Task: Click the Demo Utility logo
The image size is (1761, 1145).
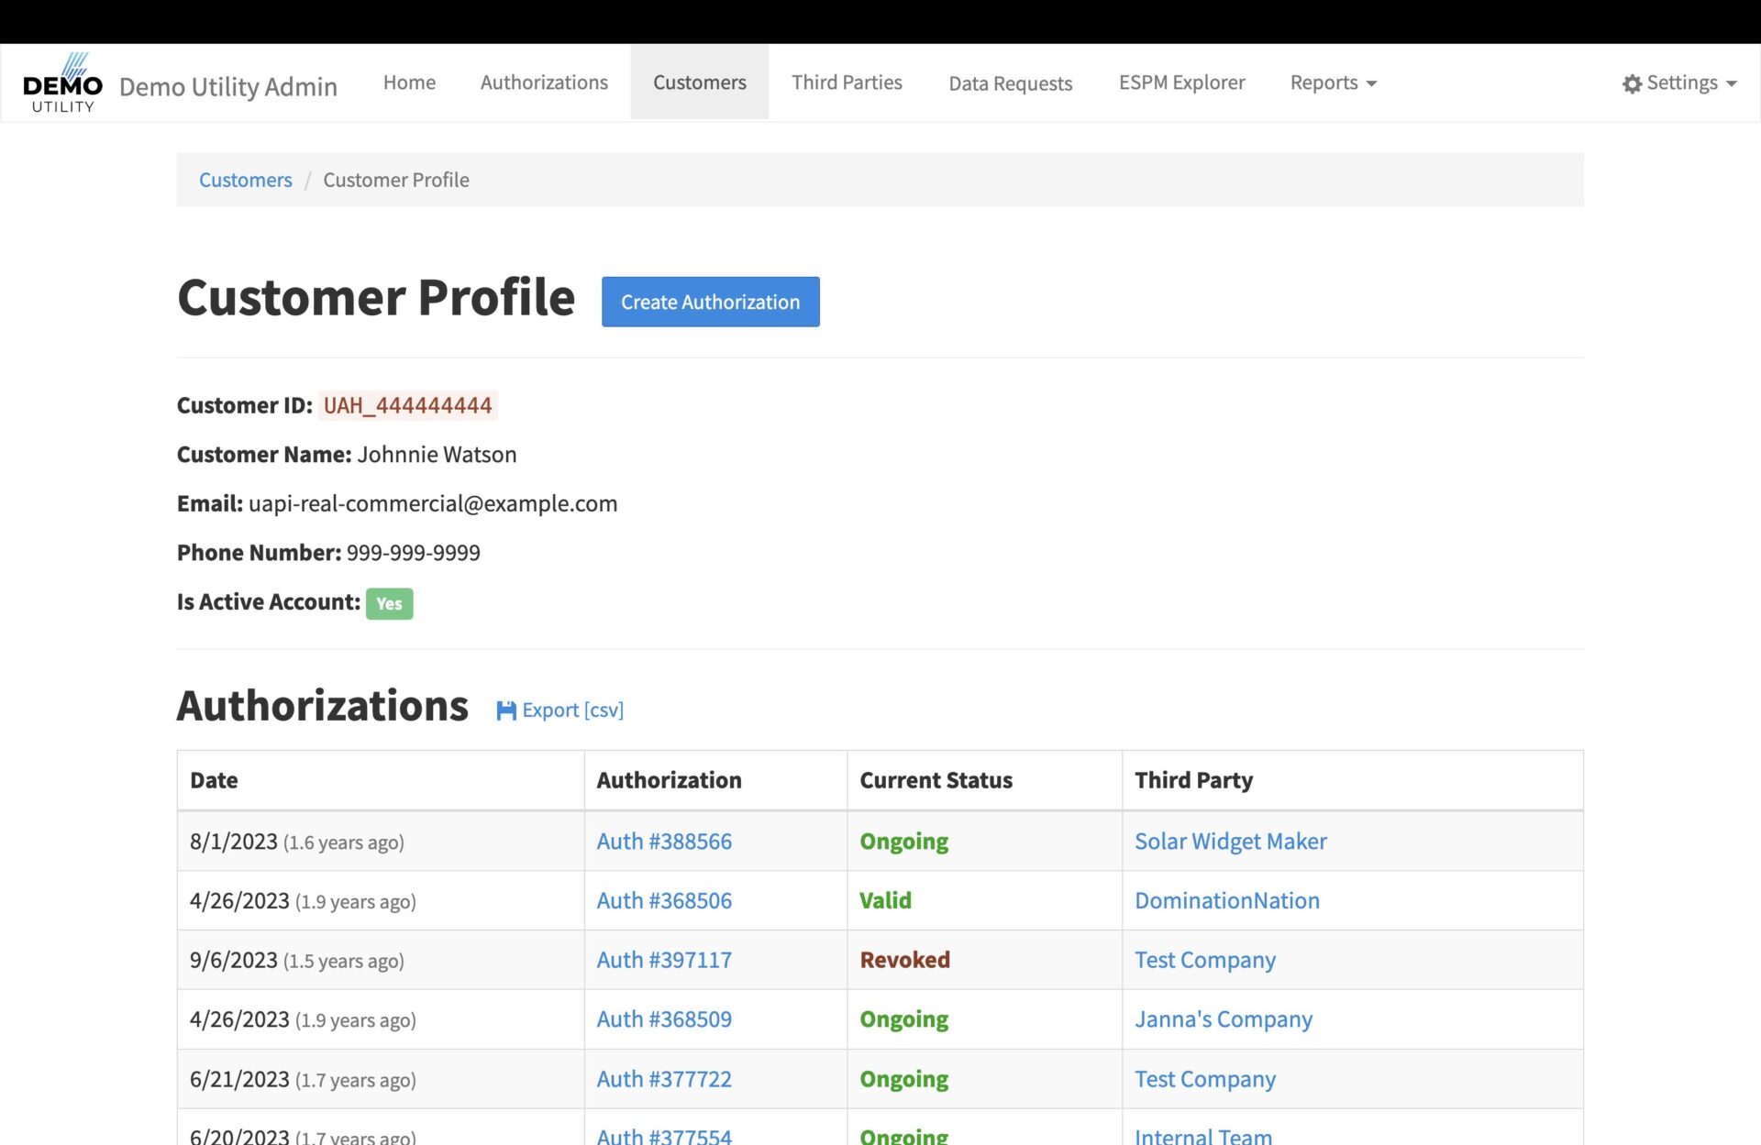Action: coord(62,83)
